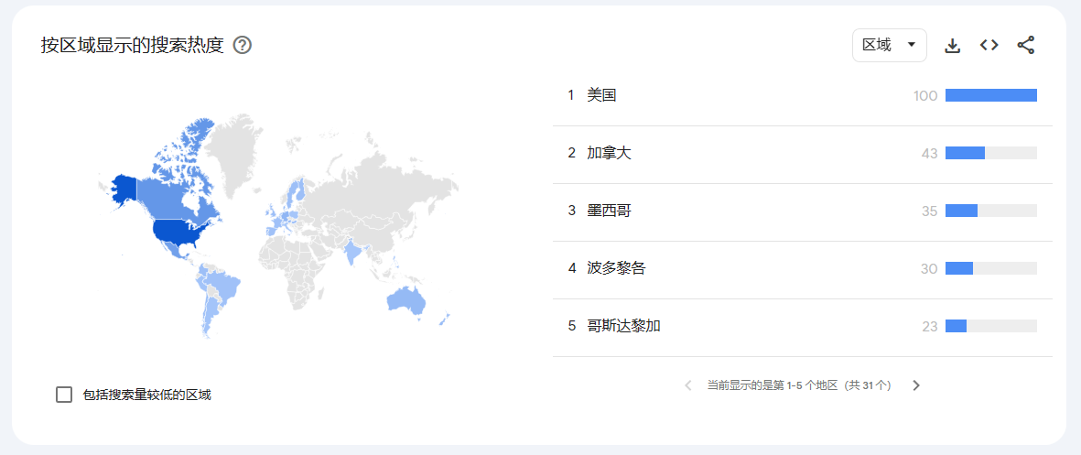Open the 哥斯达黎加 region entry
1081x455 pixels.
point(803,327)
